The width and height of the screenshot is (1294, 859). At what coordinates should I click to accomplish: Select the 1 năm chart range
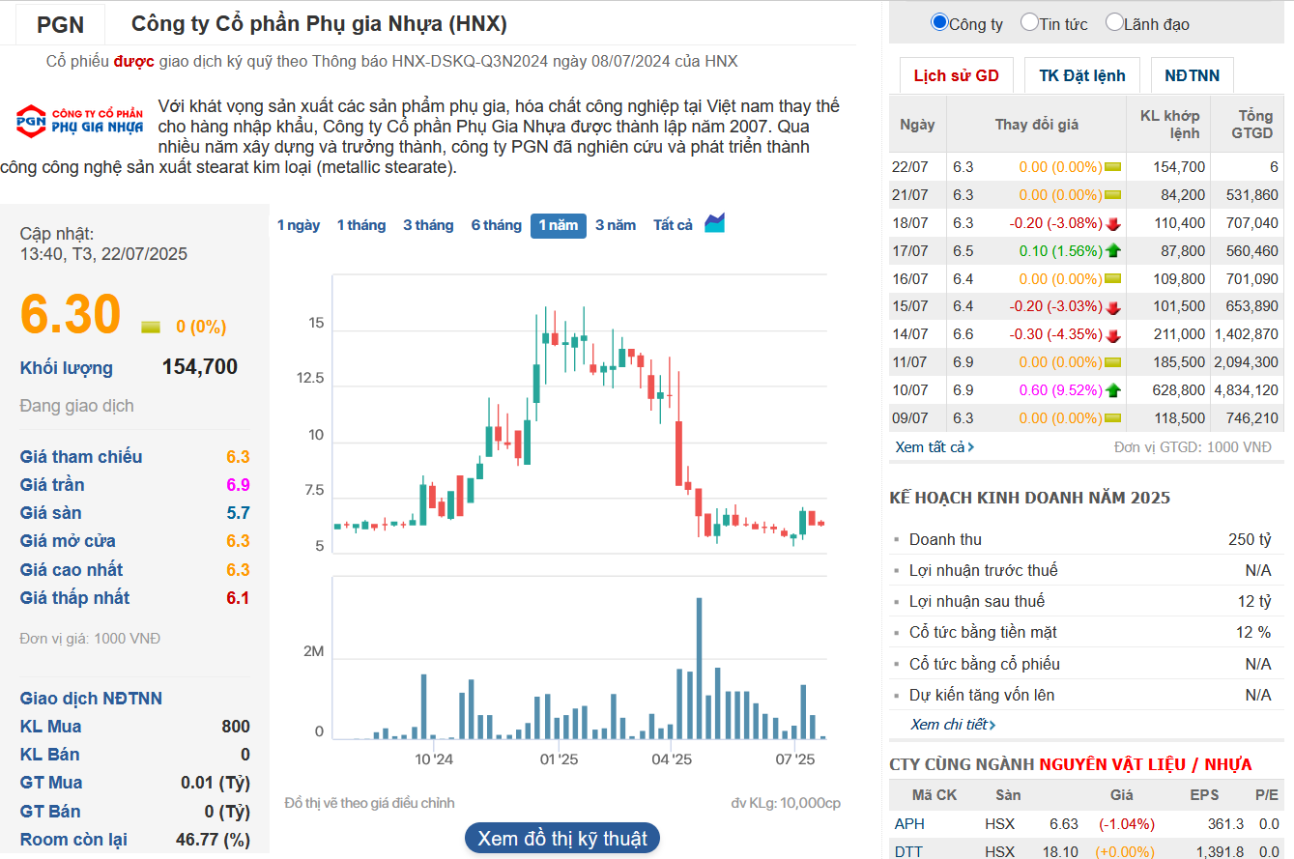point(559,225)
